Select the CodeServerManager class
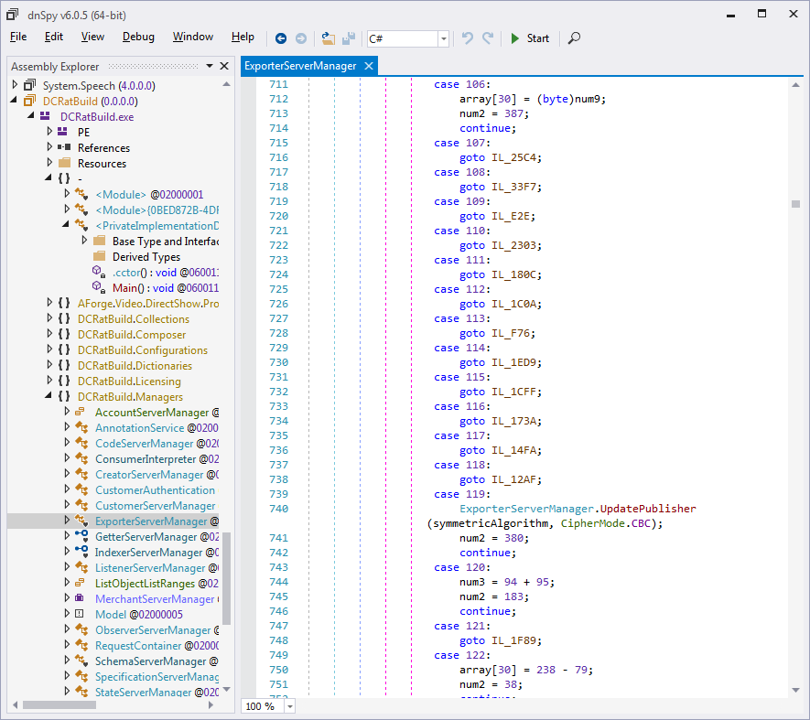Image resolution: width=810 pixels, height=720 pixels. click(x=157, y=443)
